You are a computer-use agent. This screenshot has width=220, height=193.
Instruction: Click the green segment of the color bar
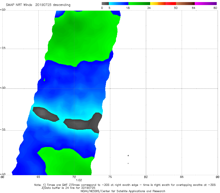coord(139,4)
